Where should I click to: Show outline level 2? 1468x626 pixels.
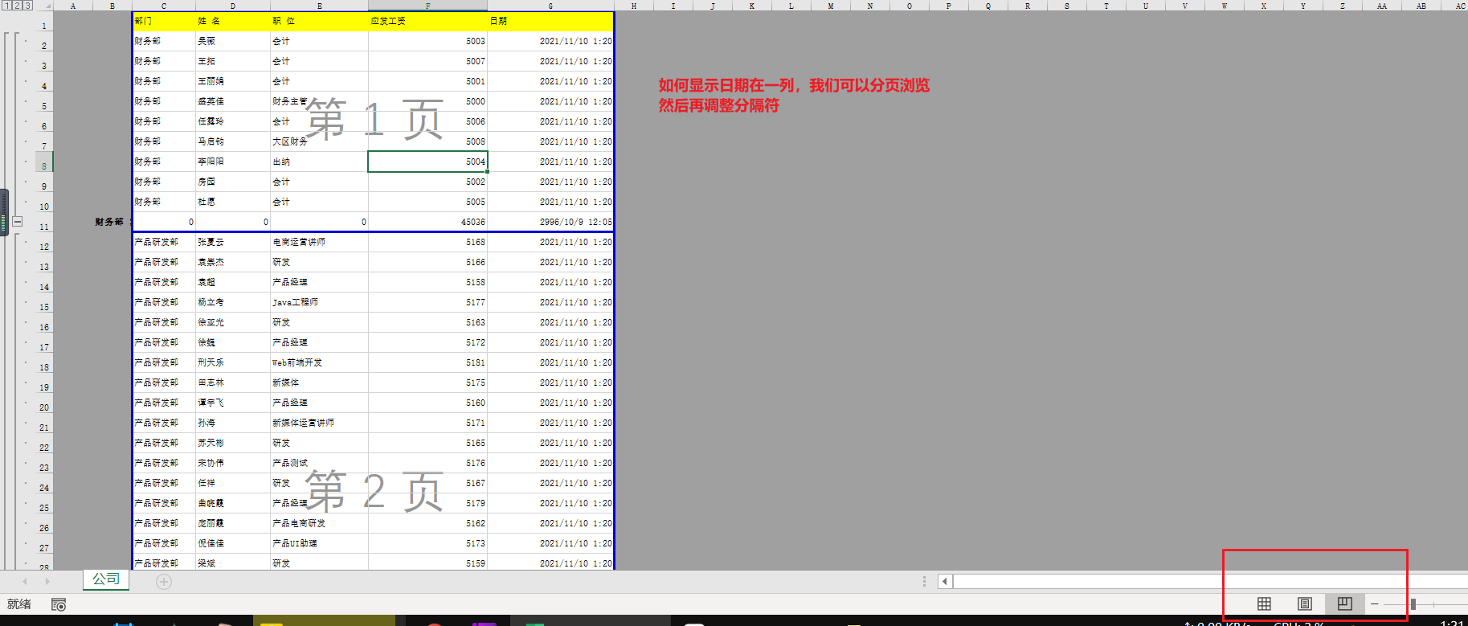pos(17,6)
